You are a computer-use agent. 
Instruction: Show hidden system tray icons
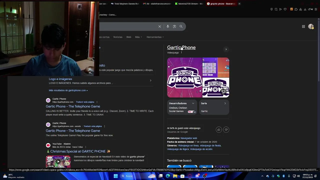pos(262,176)
